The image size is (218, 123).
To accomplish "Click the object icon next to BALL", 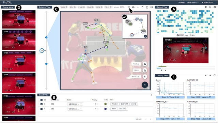I will click(145, 70).
